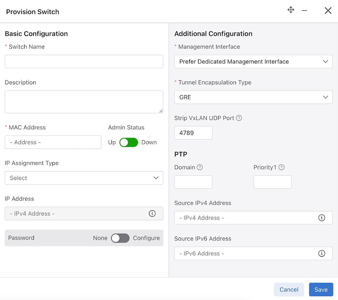Focus the Switch Name input field
The height and width of the screenshot is (300, 338).
84,61
